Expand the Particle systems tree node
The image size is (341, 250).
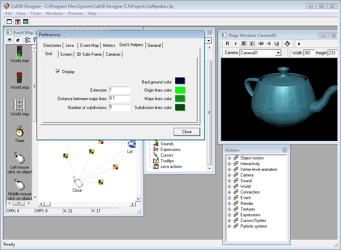(229, 227)
